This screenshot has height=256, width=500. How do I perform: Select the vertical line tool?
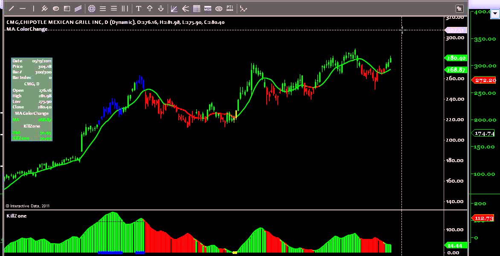(x=34, y=9)
